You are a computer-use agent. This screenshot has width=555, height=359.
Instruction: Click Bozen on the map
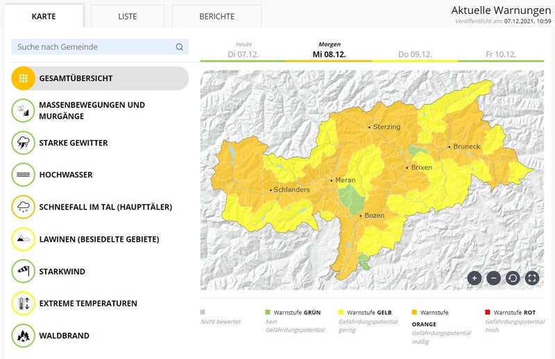coord(373,216)
